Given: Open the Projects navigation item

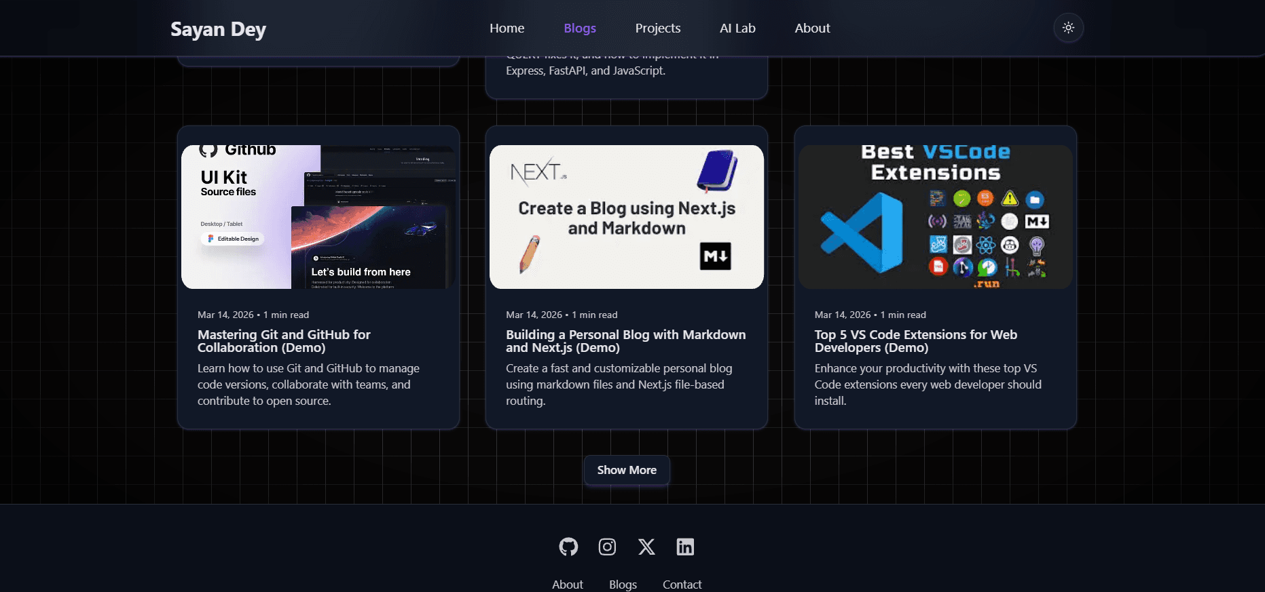Looking at the screenshot, I should (657, 28).
